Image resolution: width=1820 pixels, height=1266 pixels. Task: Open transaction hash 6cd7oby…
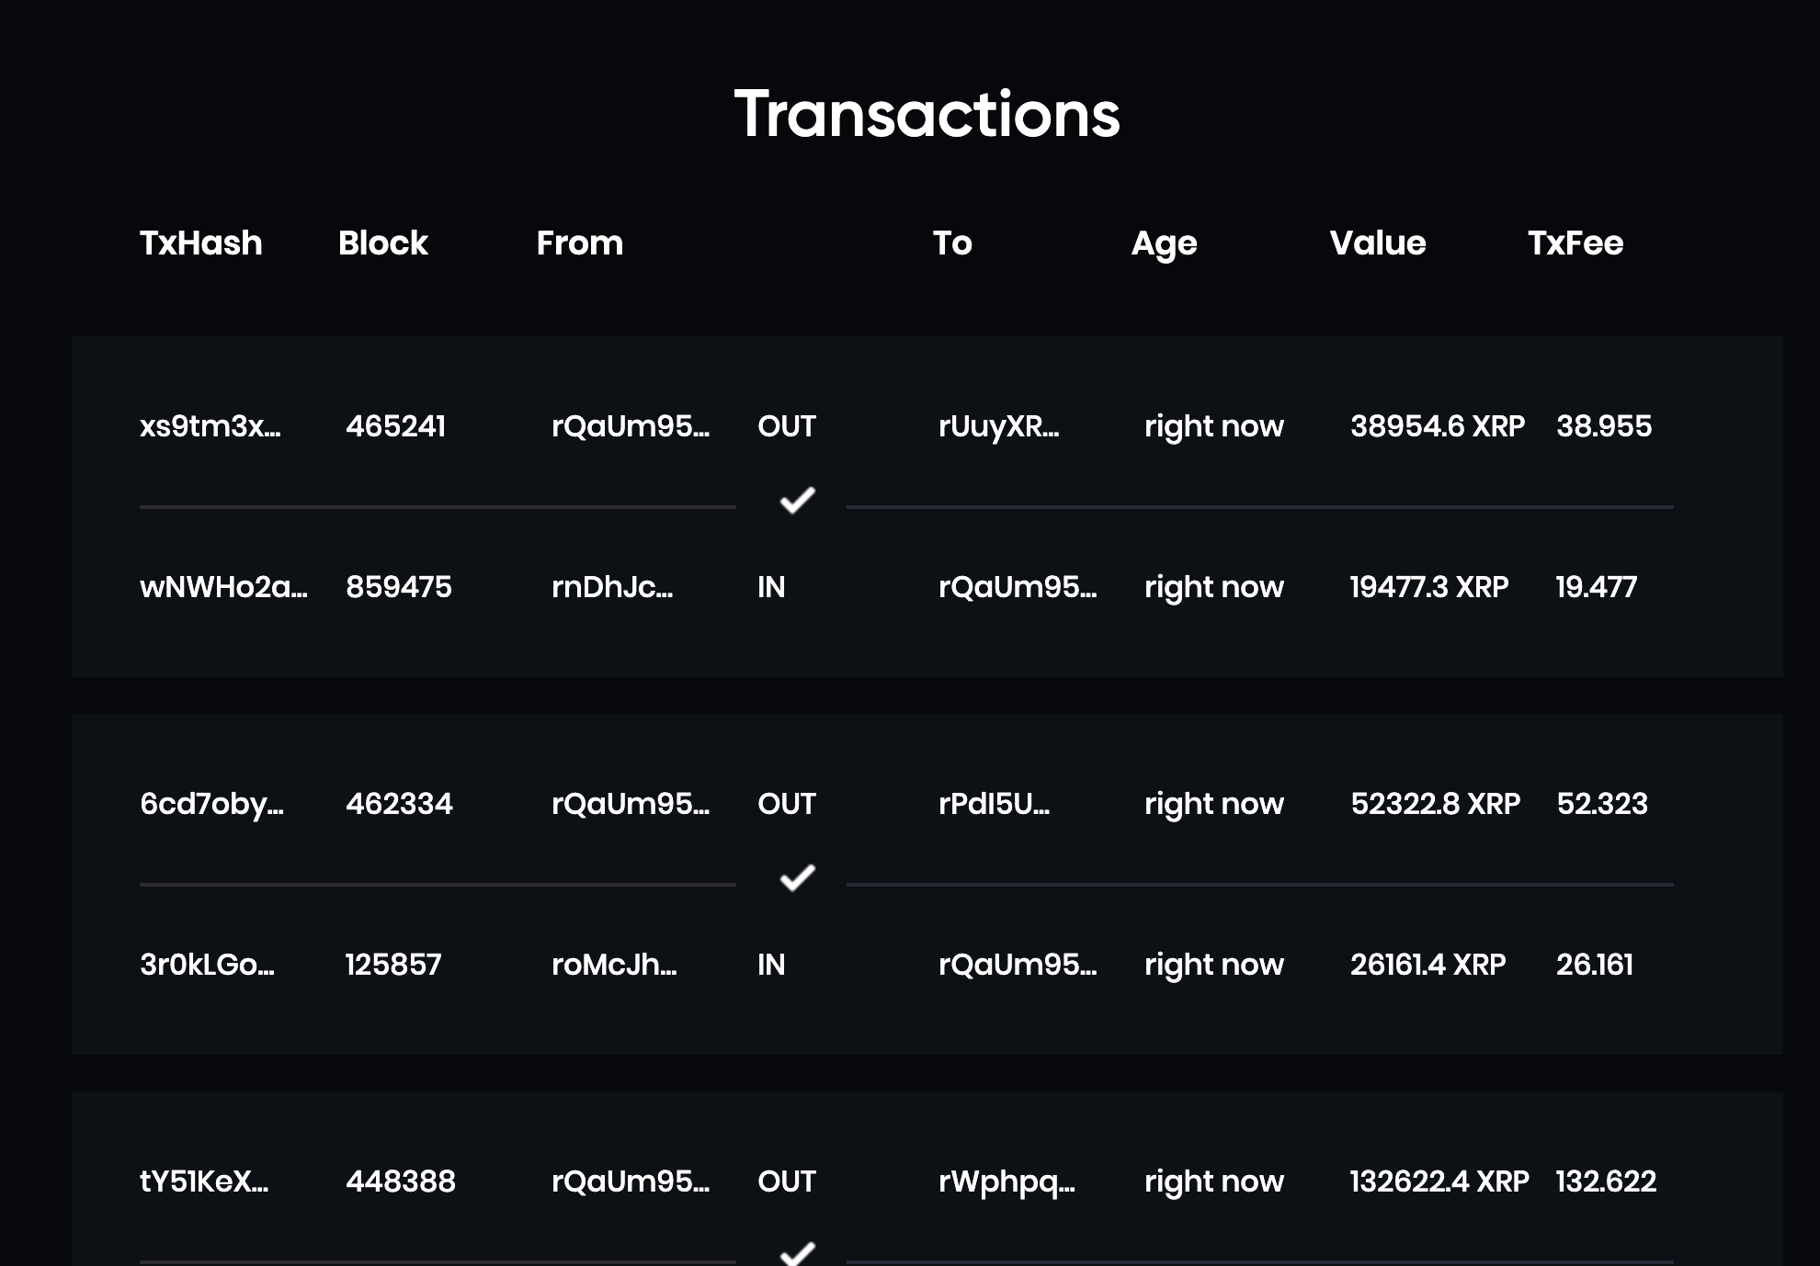(211, 804)
